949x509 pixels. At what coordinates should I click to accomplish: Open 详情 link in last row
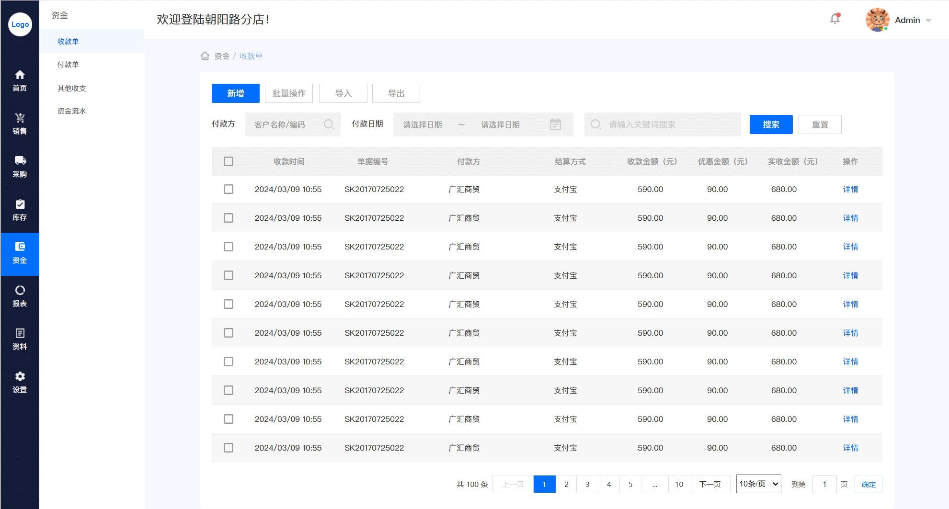pyautogui.click(x=850, y=448)
